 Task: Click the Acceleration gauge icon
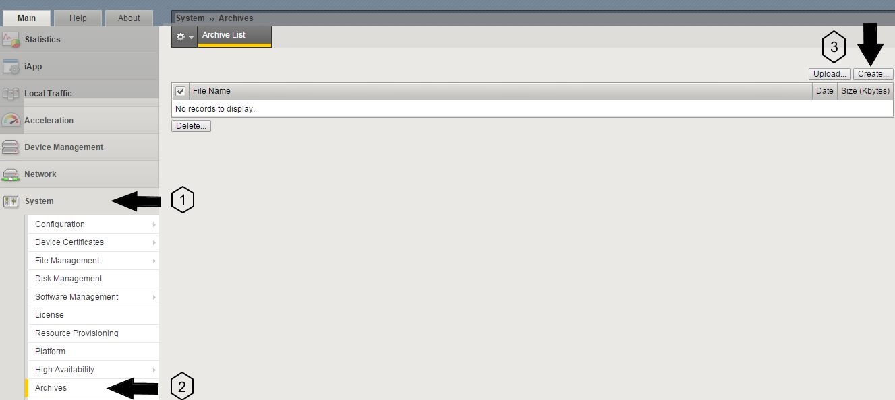11,121
